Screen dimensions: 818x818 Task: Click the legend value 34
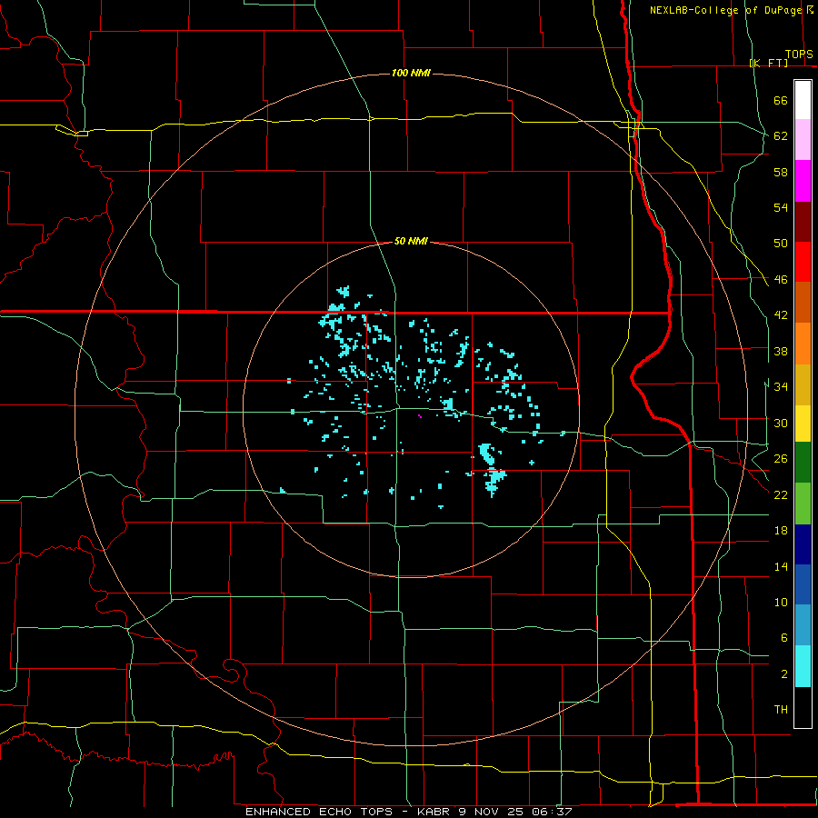[781, 387]
